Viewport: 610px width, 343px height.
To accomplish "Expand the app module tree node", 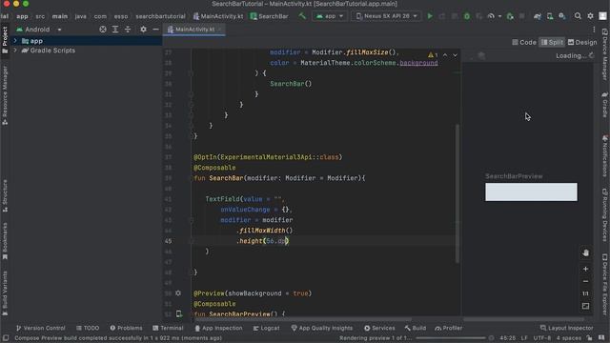I will 15,40.
